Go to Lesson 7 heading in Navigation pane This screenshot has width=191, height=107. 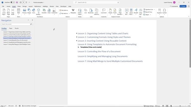(17, 44)
